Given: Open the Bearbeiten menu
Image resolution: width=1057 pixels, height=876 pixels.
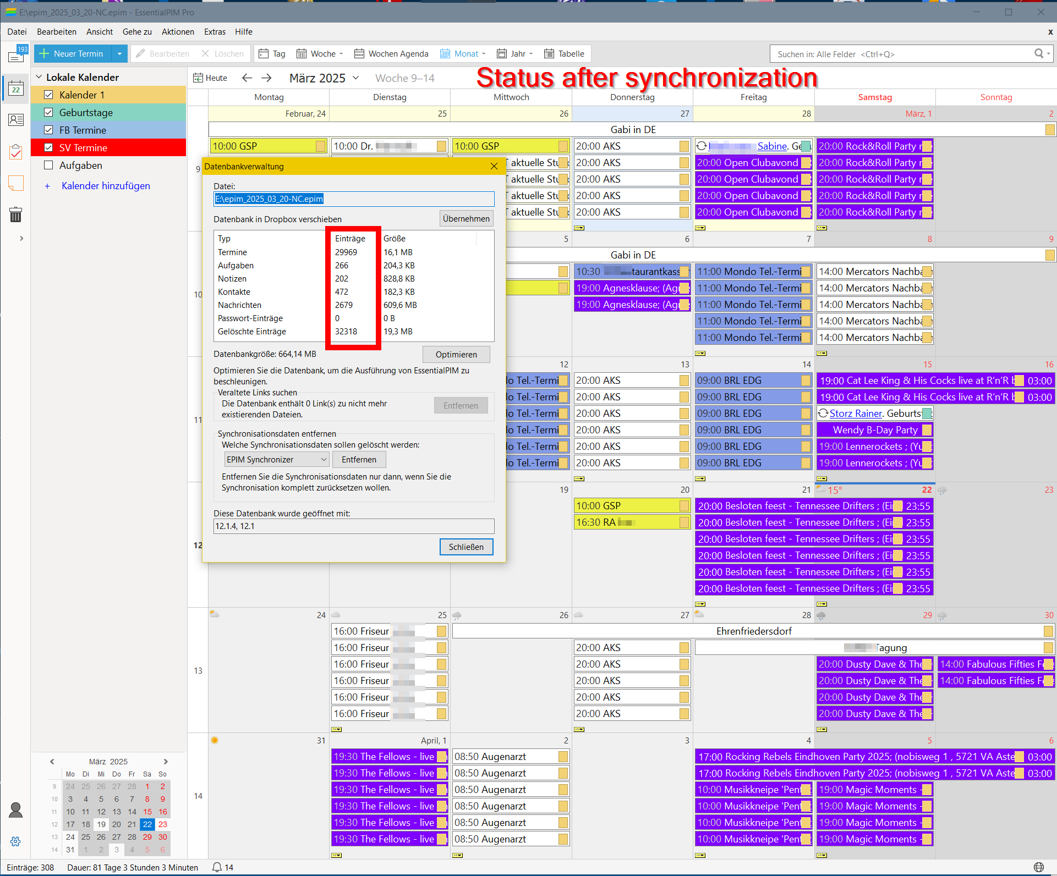Looking at the screenshot, I should 57,32.
